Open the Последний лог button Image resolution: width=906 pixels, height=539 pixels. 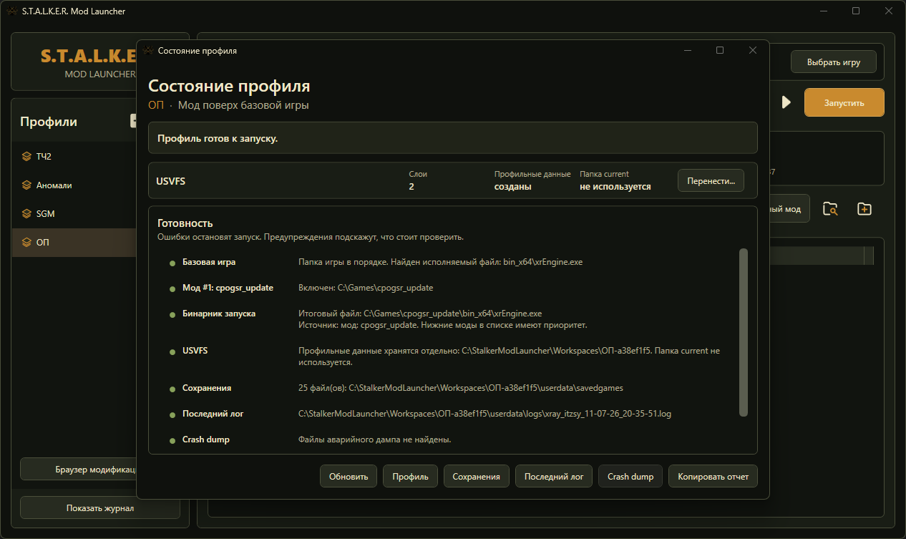click(x=554, y=476)
